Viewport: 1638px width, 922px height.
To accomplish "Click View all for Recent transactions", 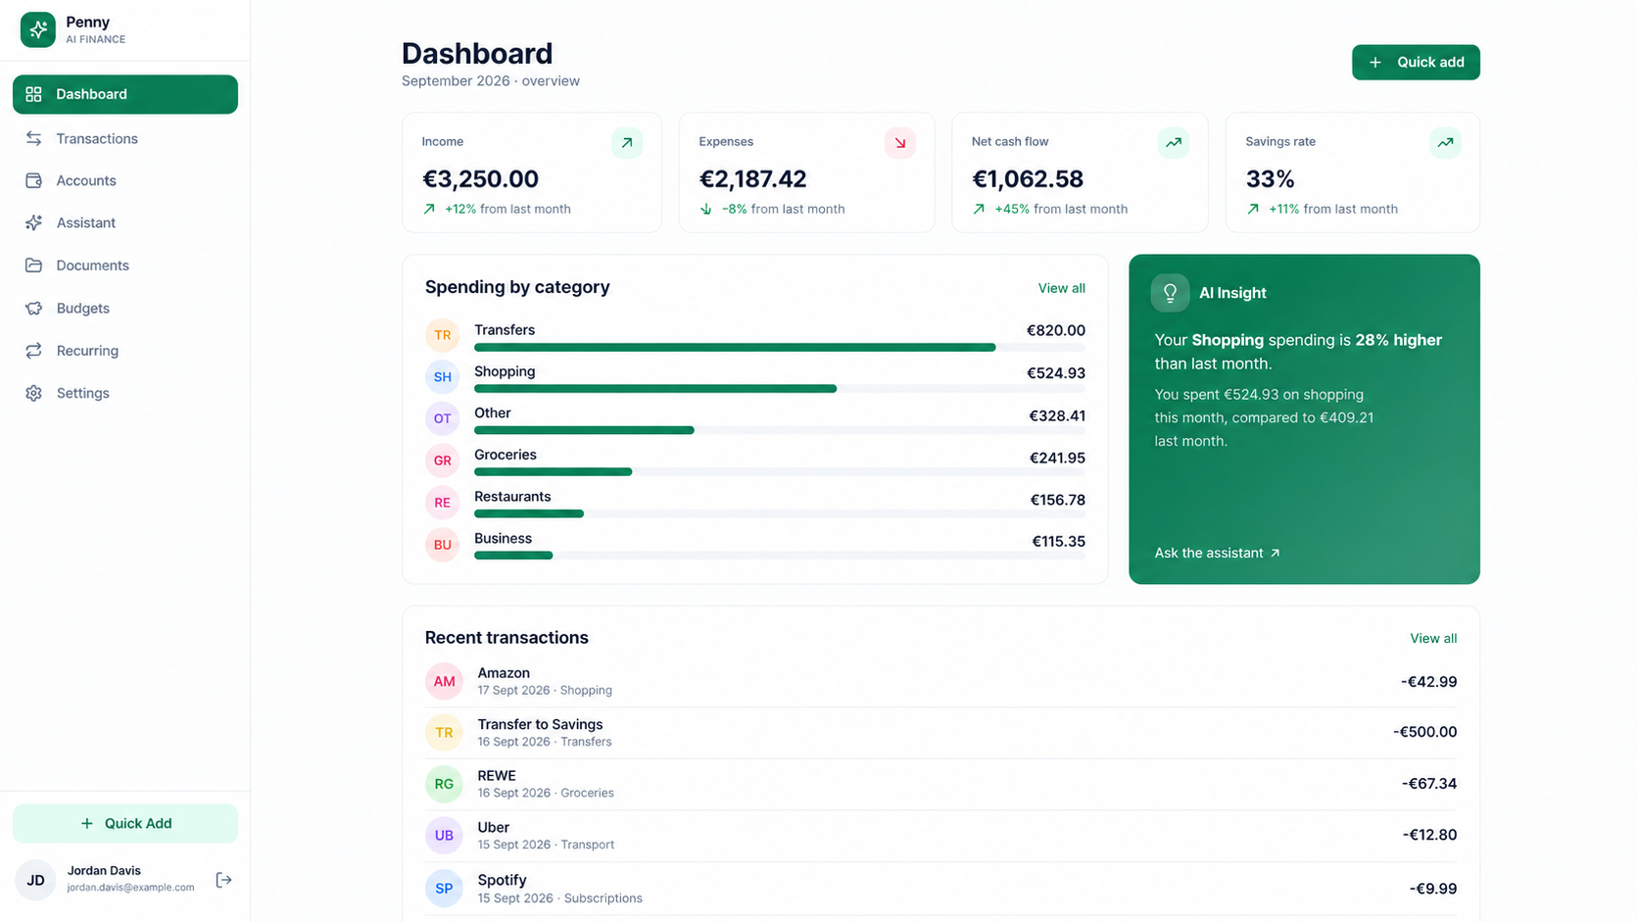I will click(1433, 638).
